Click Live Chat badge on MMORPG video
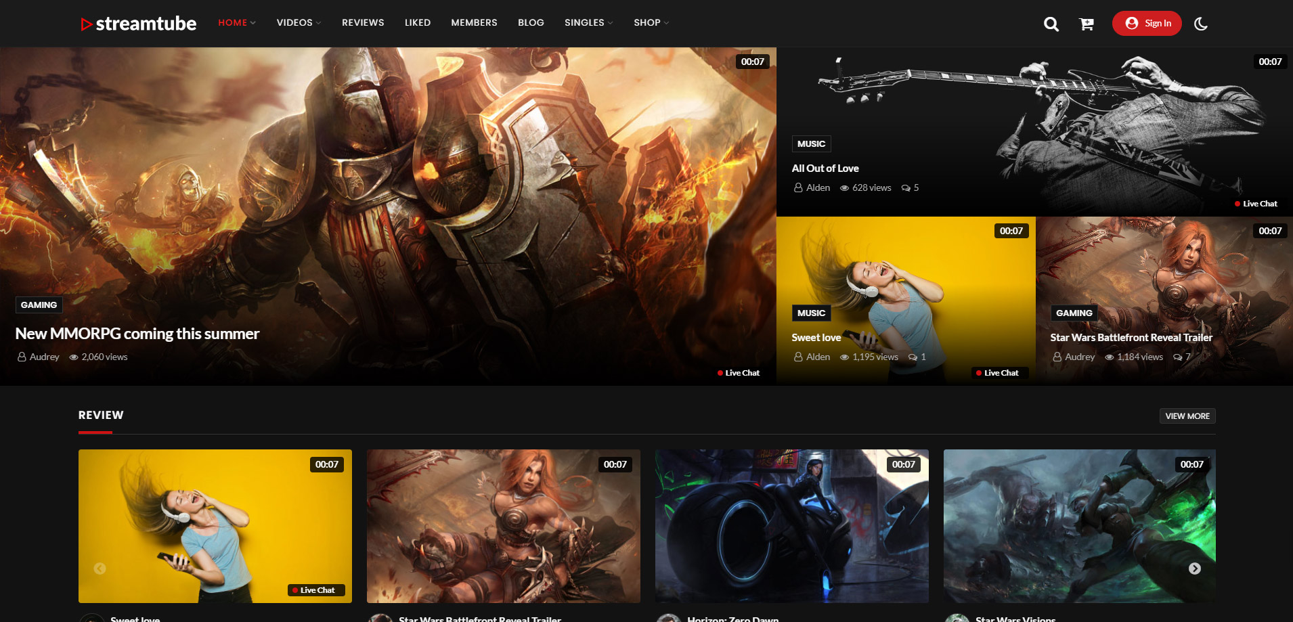The width and height of the screenshot is (1293, 622). pyautogui.click(x=739, y=373)
